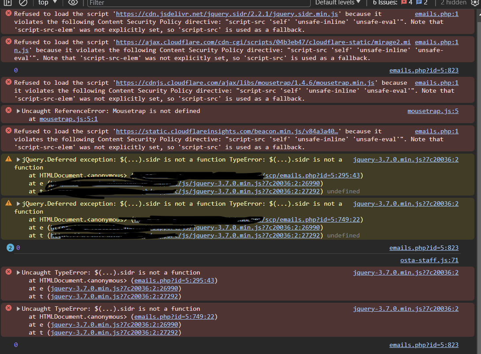This screenshot has height=354, width=481.
Task: Open the osta-staff.js:71 source link
Action: pos(429,260)
